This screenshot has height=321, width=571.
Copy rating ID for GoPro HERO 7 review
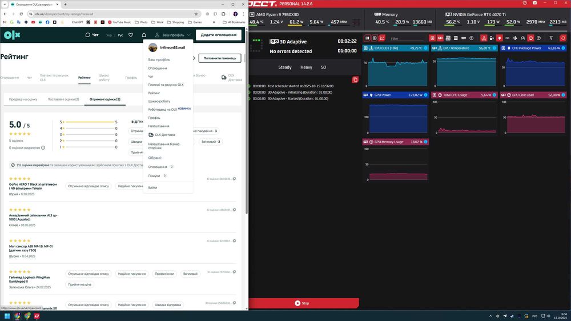[x=234, y=179]
